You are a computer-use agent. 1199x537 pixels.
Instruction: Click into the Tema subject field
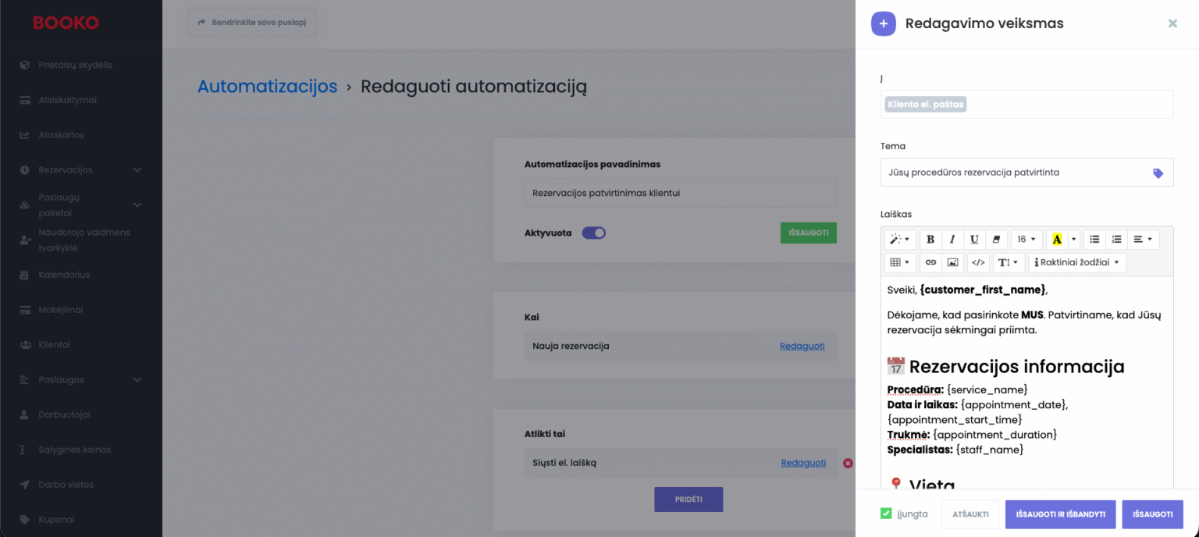[1015, 172]
